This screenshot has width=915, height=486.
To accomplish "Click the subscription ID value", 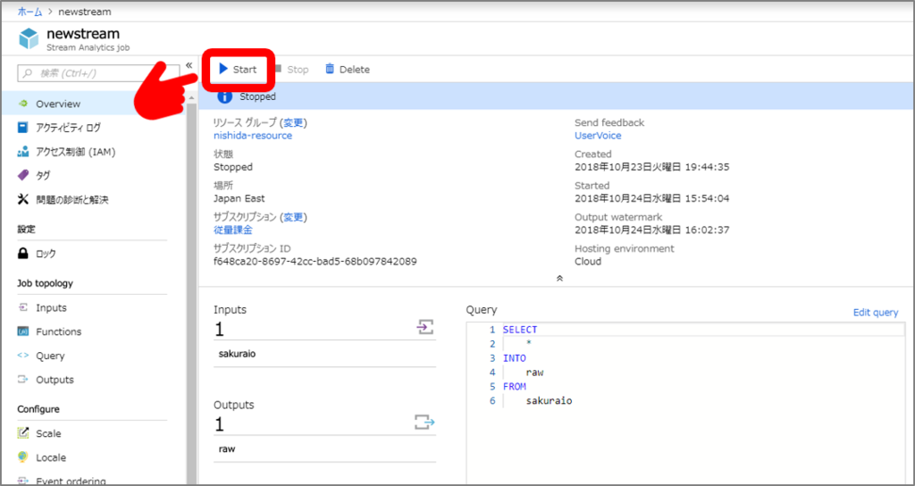I will pos(315,262).
